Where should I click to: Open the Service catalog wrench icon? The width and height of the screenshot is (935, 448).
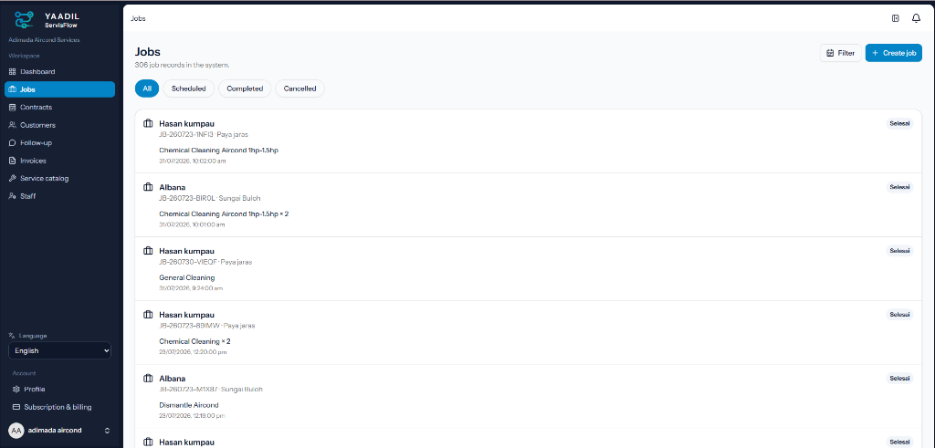[13, 178]
